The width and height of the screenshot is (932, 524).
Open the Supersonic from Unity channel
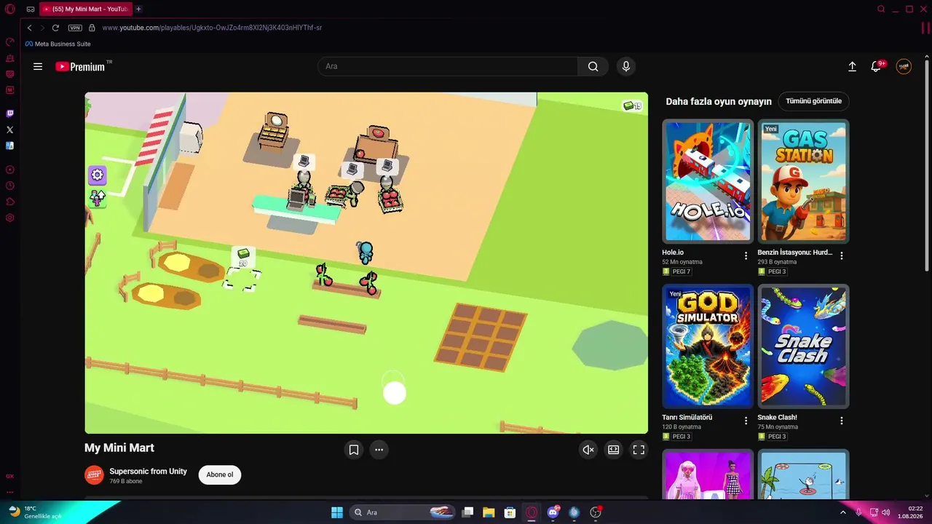(149, 472)
